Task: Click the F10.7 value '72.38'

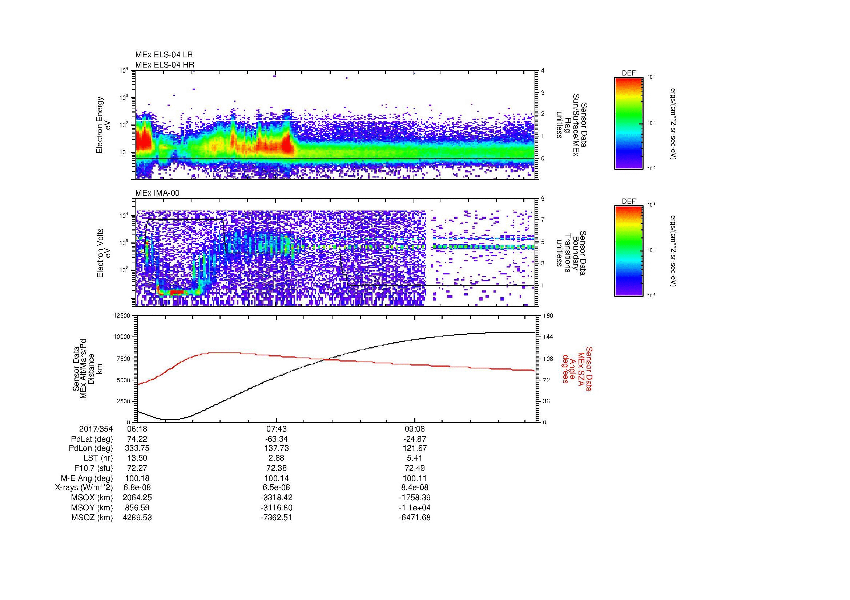Action: click(x=276, y=468)
